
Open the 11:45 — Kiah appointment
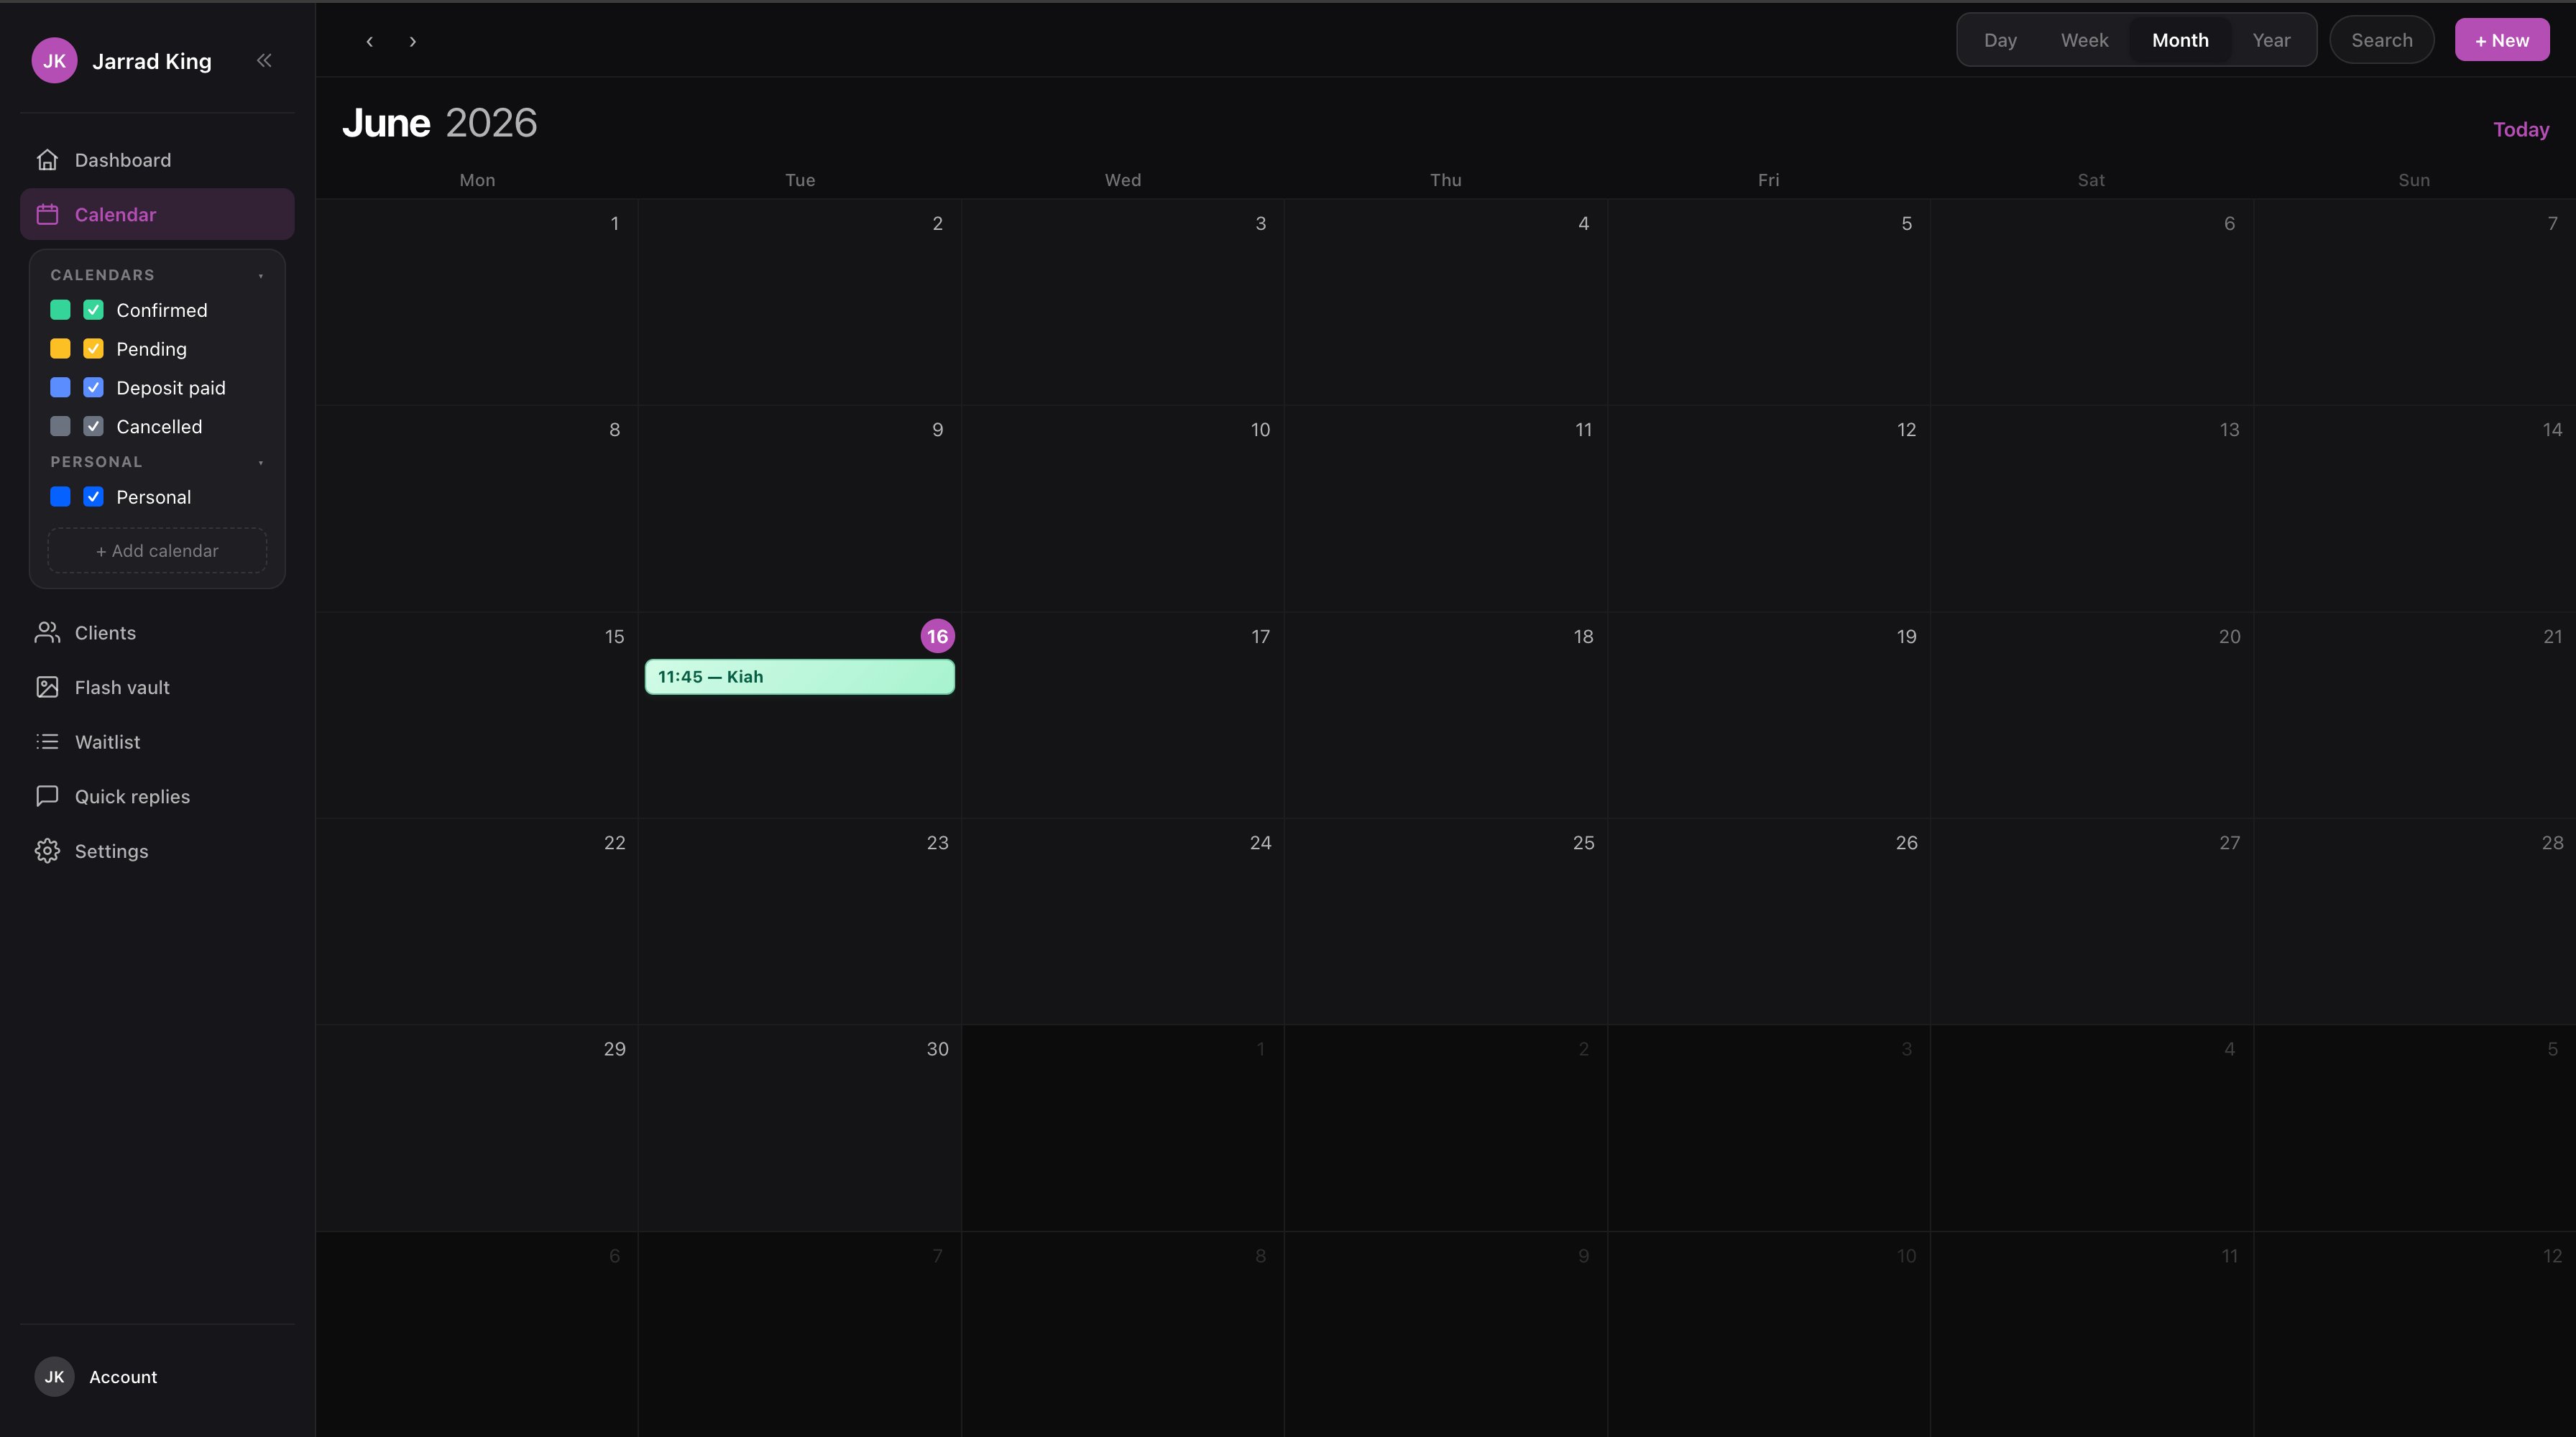click(x=799, y=677)
